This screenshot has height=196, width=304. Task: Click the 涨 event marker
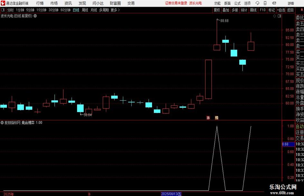pos(208,117)
